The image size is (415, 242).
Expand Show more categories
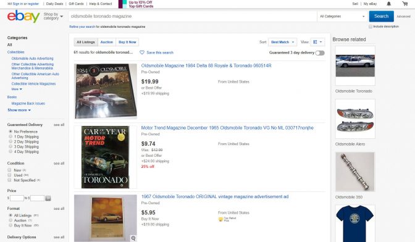[19, 110]
